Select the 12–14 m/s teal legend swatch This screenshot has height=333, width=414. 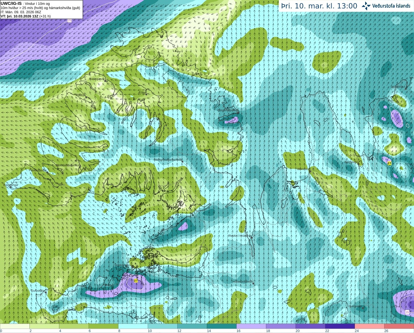192,326
